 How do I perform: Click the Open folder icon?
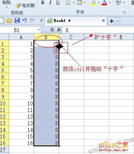[x=9, y=21]
